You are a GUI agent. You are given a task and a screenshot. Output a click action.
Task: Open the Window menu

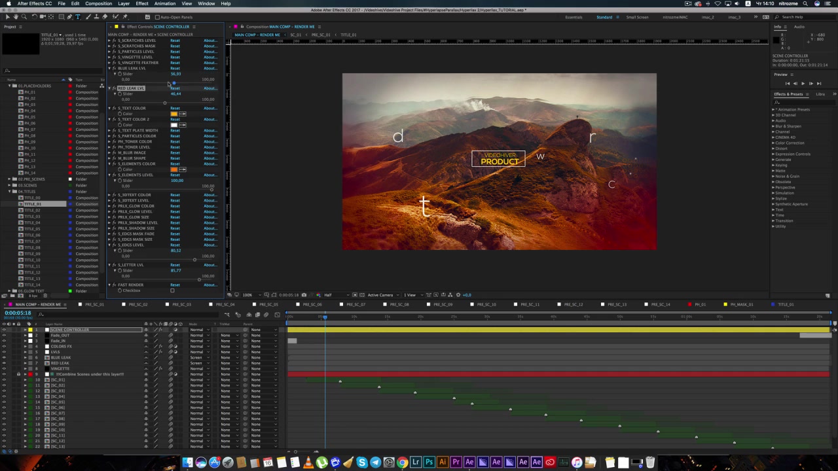tap(206, 4)
